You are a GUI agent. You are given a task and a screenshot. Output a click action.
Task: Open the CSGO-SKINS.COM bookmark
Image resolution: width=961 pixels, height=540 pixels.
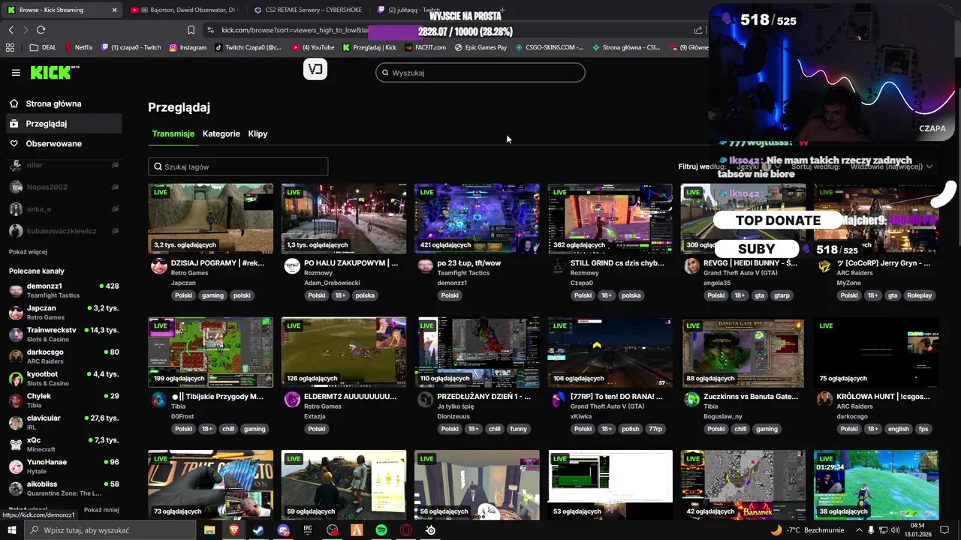(549, 47)
